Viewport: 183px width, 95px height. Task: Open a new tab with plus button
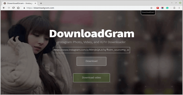pyautogui.click(x=41, y=3)
